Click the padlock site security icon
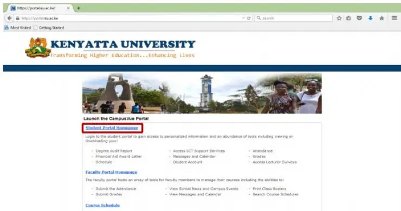 coord(18,18)
